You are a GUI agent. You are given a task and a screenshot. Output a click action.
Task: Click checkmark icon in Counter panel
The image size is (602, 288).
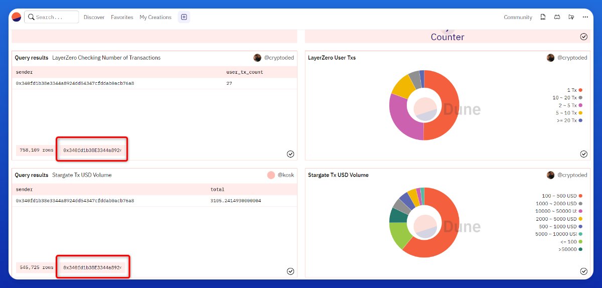(583, 37)
